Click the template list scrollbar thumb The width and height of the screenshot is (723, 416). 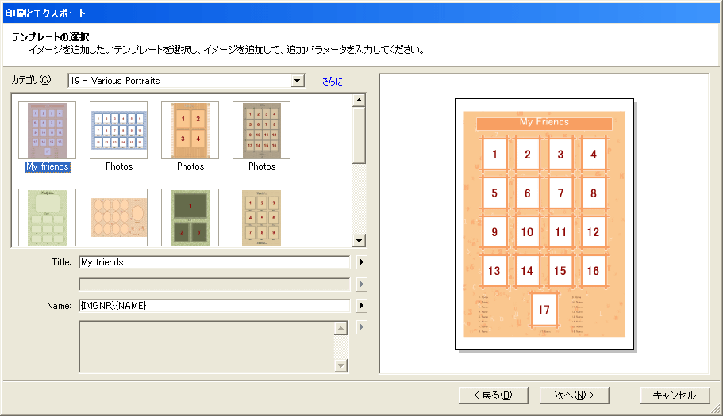tap(360, 135)
